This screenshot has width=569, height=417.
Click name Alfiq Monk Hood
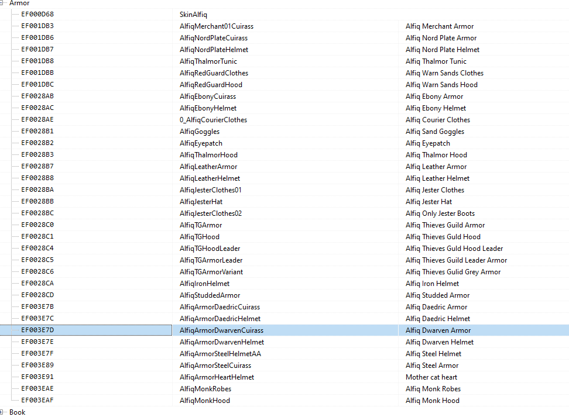click(x=433, y=400)
